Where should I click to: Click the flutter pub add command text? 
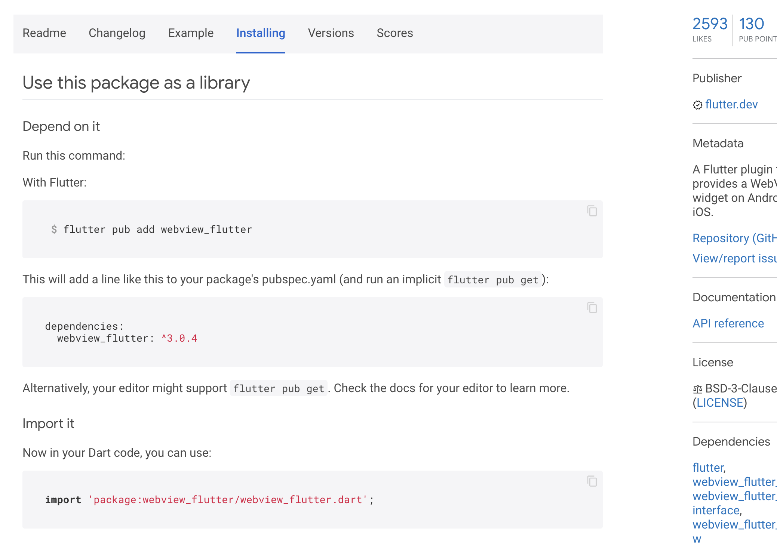coord(157,230)
